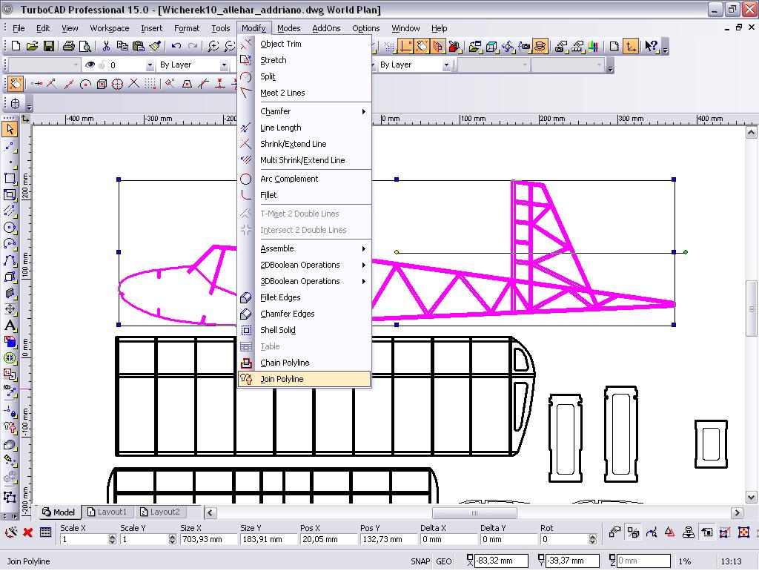Click the Undo arrow icon
This screenshot has width=759, height=571.
(176, 46)
